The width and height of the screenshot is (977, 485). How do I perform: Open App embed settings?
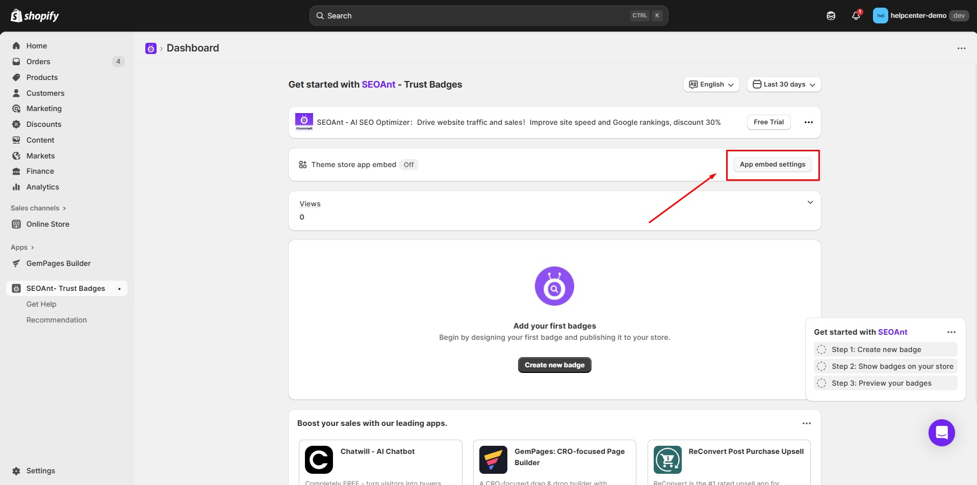772,165
